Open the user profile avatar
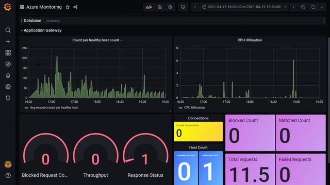The height and width of the screenshot is (185, 330). coord(8,164)
